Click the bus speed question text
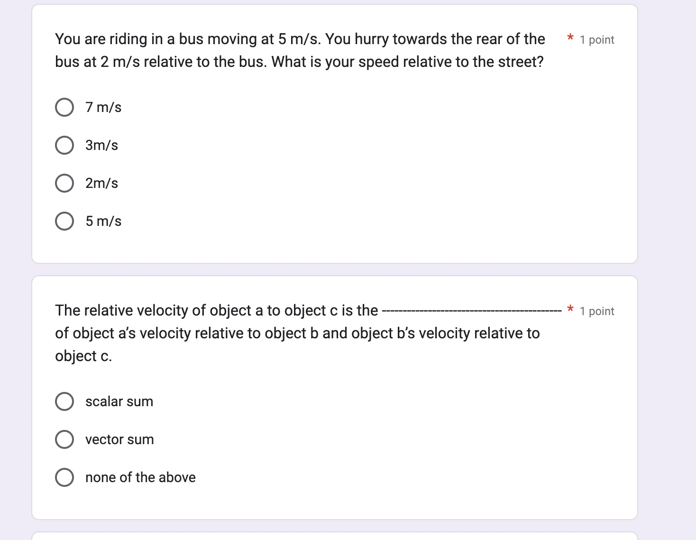This screenshot has width=696, height=540. 299,50
